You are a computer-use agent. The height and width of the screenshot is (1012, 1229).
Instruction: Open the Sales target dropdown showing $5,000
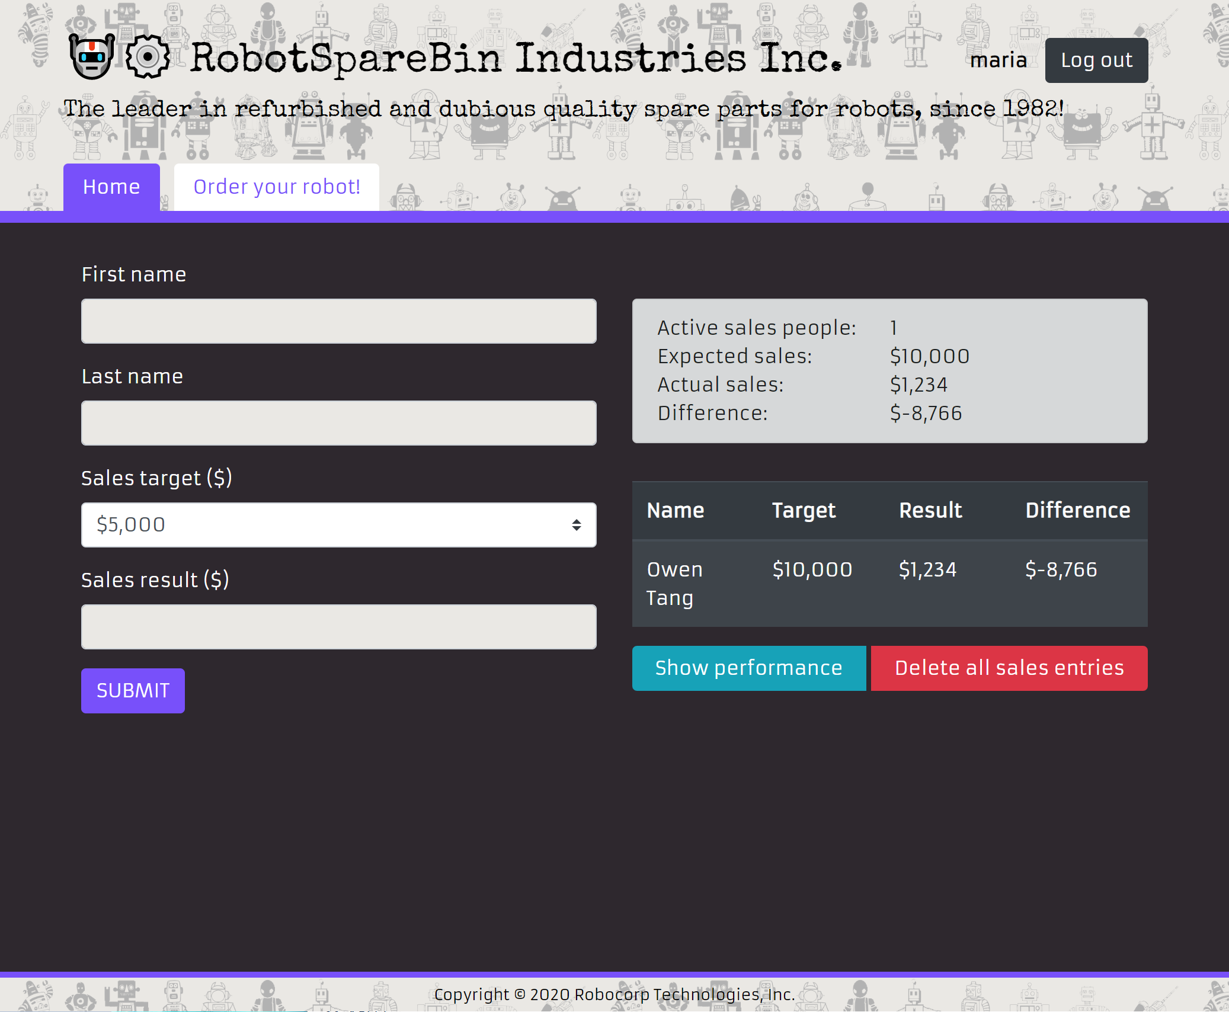click(338, 525)
